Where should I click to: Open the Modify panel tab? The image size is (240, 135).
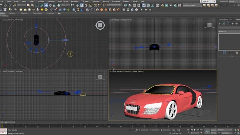click(224, 24)
